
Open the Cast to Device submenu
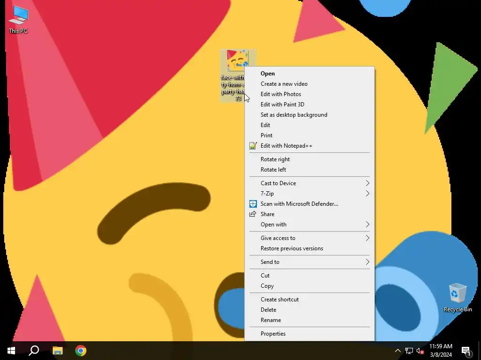pos(310,183)
